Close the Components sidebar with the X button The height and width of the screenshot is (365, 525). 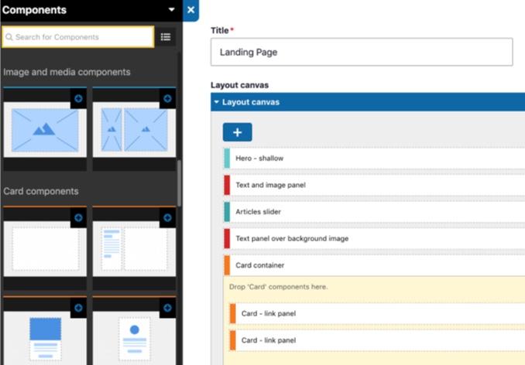[190, 10]
